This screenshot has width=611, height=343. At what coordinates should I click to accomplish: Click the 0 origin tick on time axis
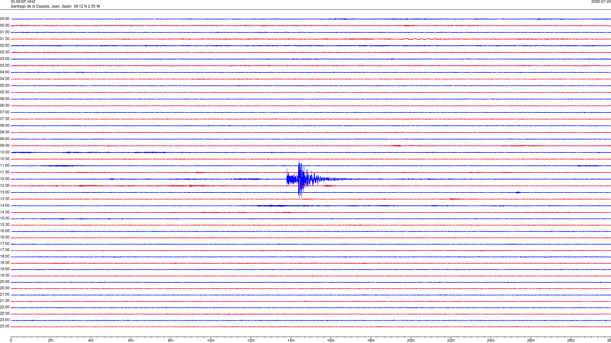tap(11, 340)
